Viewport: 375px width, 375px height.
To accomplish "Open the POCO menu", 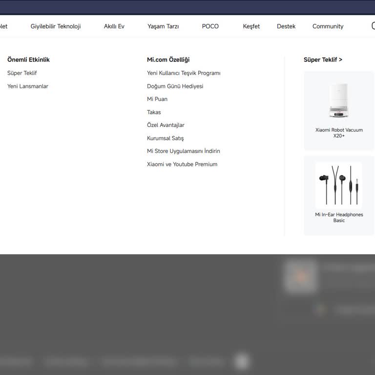I will tap(210, 26).
